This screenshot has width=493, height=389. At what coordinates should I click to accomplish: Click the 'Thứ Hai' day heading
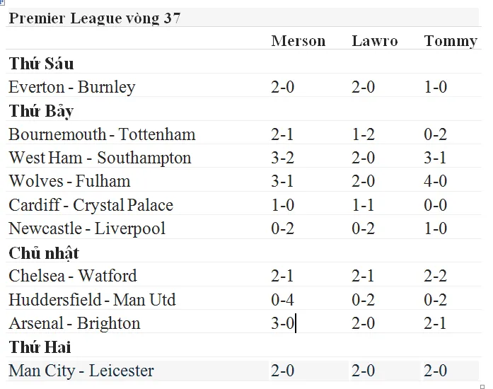40,347
